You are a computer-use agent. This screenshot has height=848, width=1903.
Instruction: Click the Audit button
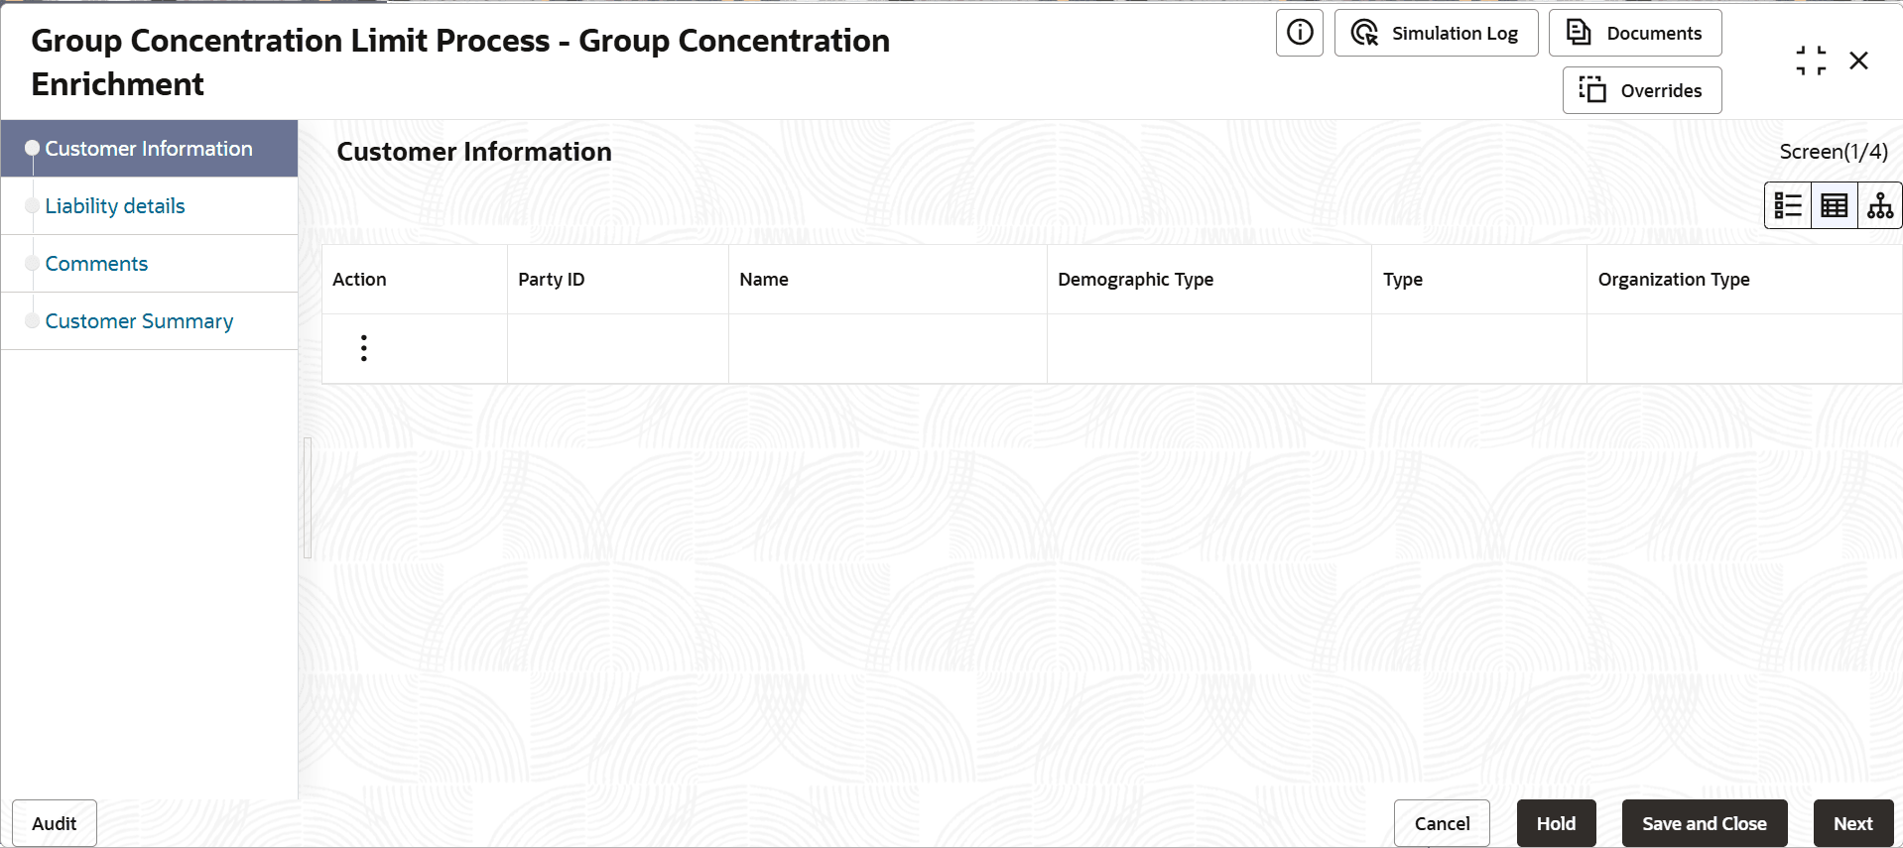point(55,823)
